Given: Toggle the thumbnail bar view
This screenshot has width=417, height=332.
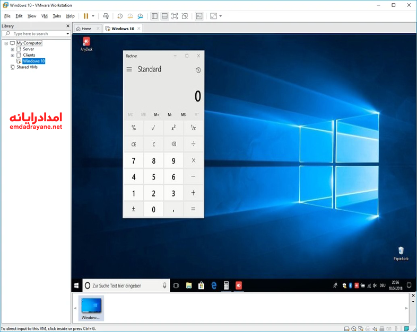Looking at the screenshot, I should tap(164, 16).
